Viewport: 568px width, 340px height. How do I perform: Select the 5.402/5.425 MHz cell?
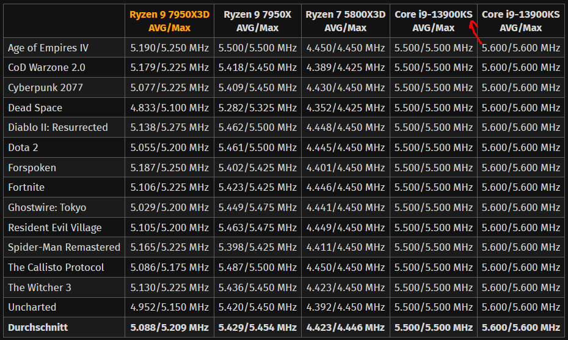[x=258, y=168]
